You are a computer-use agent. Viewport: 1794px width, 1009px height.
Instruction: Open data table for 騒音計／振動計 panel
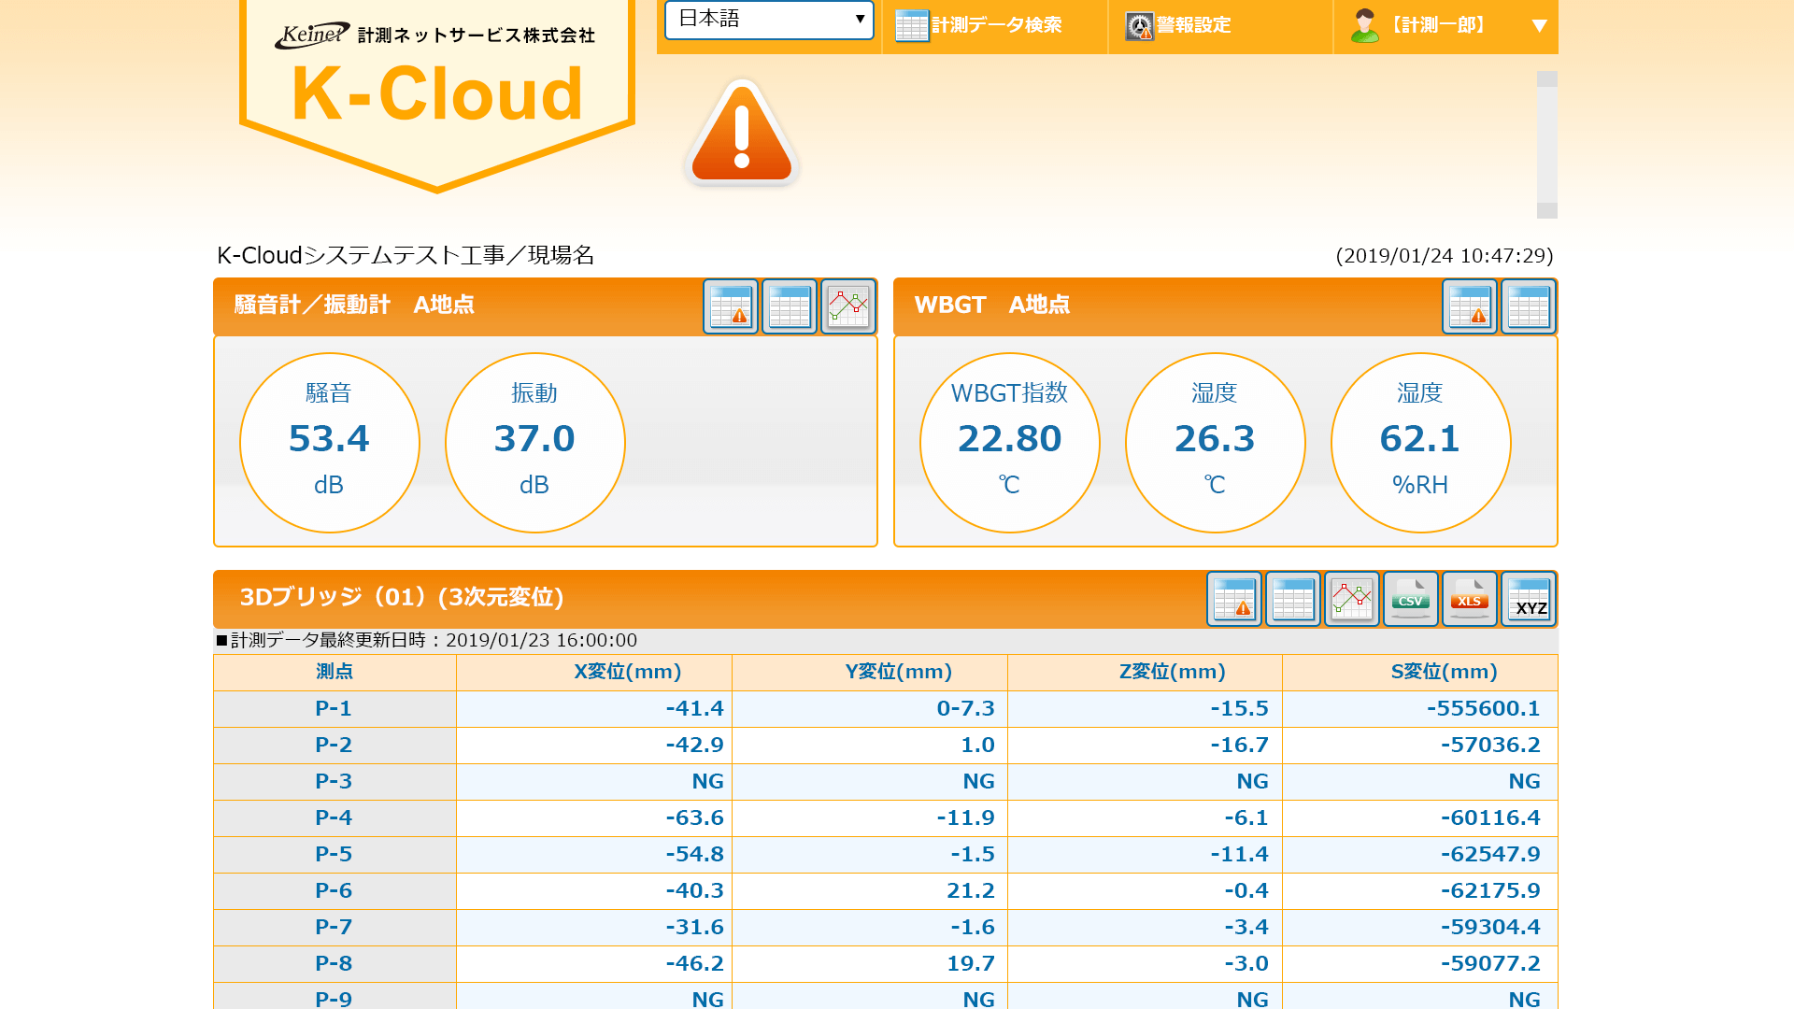pos(790,306)
